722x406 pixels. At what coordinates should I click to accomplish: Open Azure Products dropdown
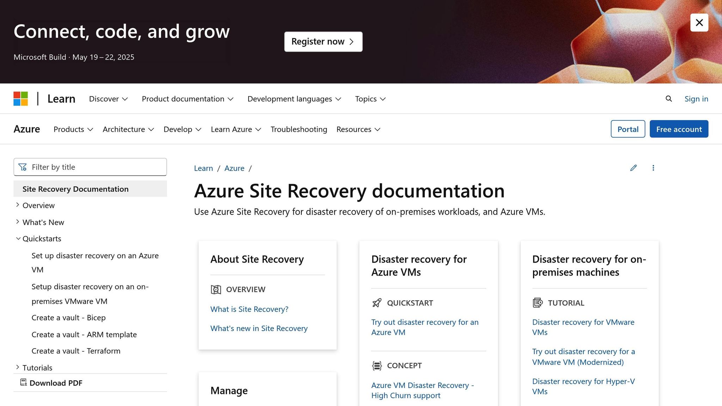73,129
